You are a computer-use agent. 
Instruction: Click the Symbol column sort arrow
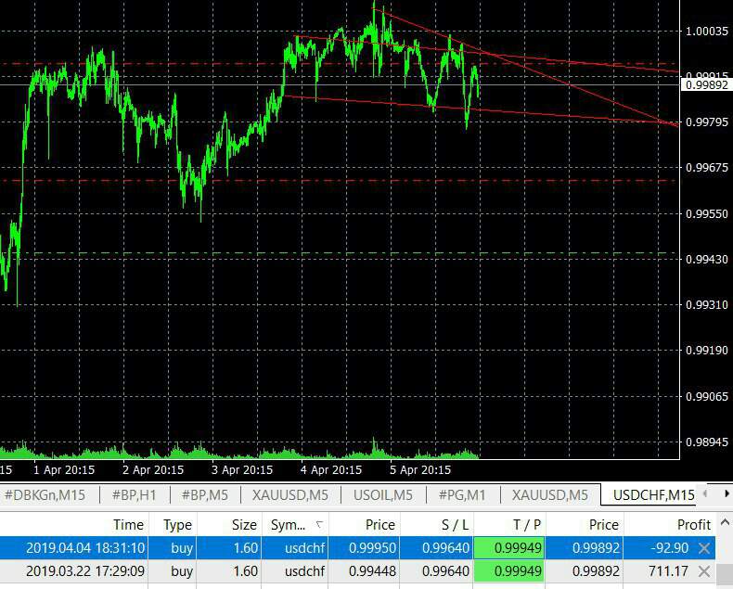320,525
